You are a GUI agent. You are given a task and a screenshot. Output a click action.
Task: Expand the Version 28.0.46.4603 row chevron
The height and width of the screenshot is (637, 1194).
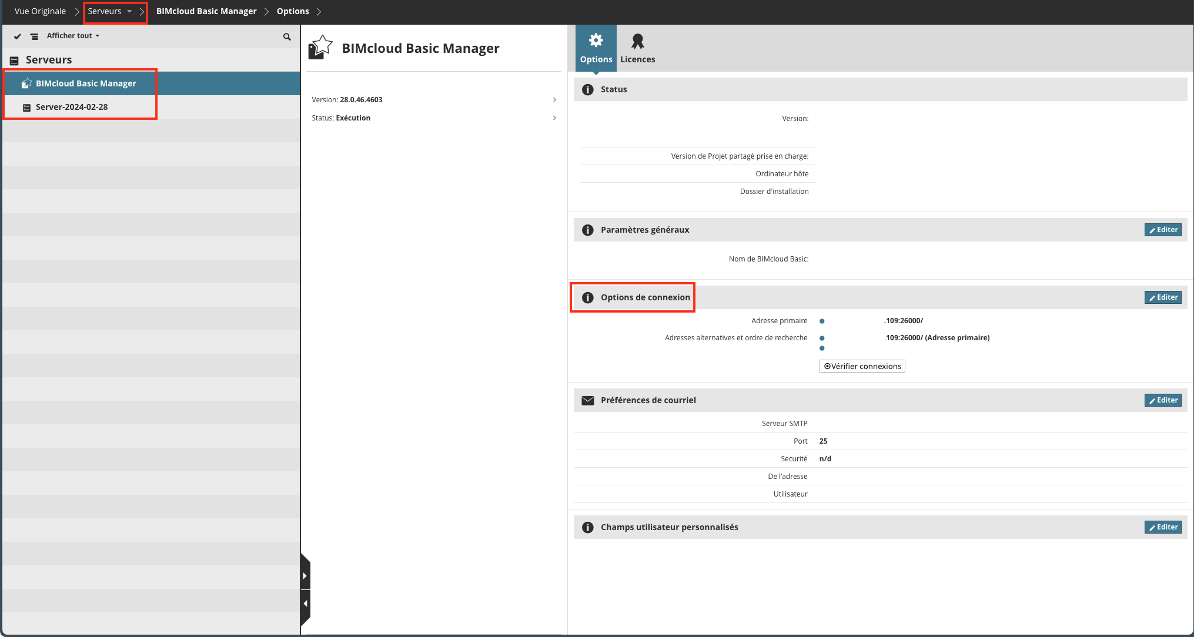[x=554, y=100]
